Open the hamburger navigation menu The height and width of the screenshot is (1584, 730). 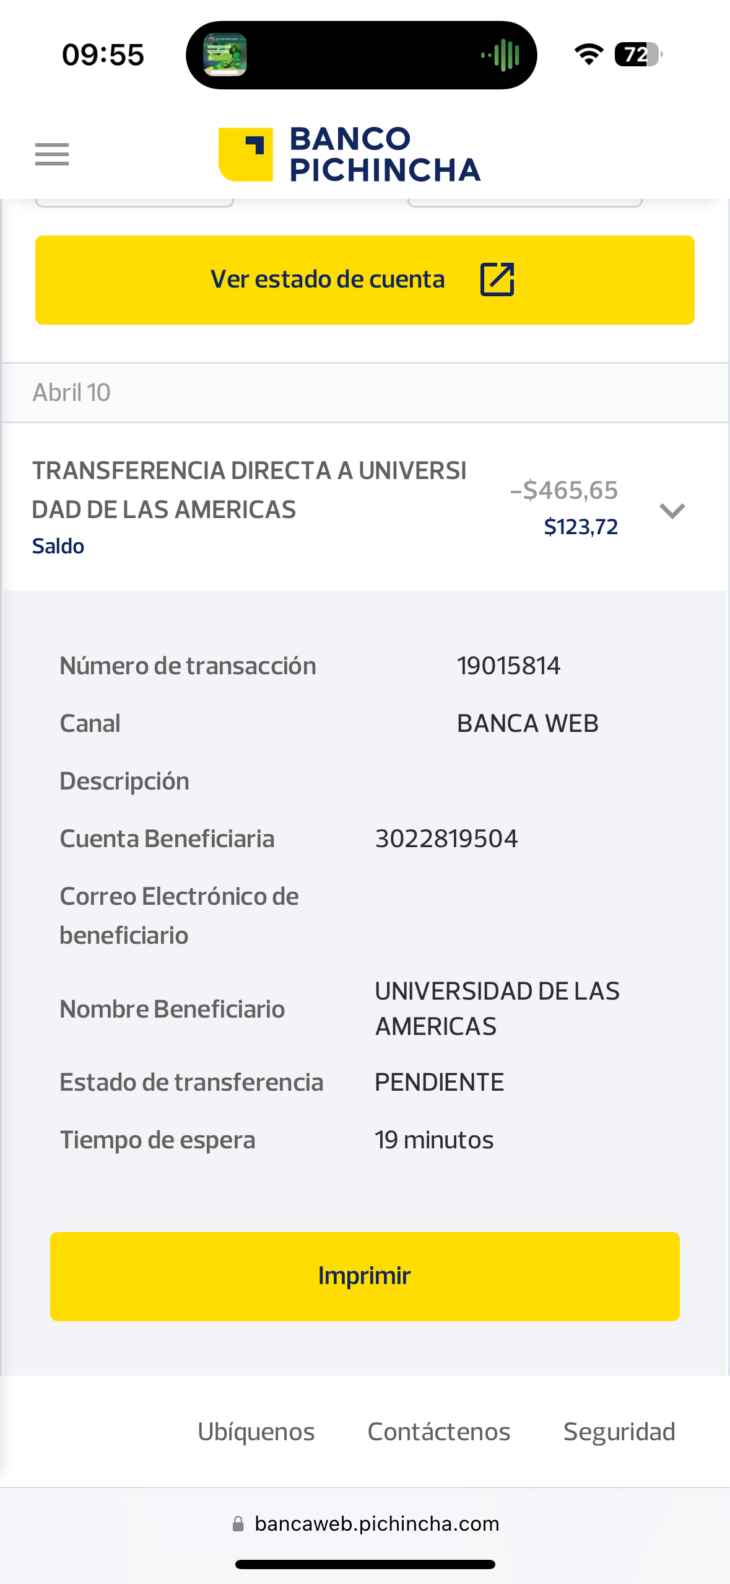[52, 154]
